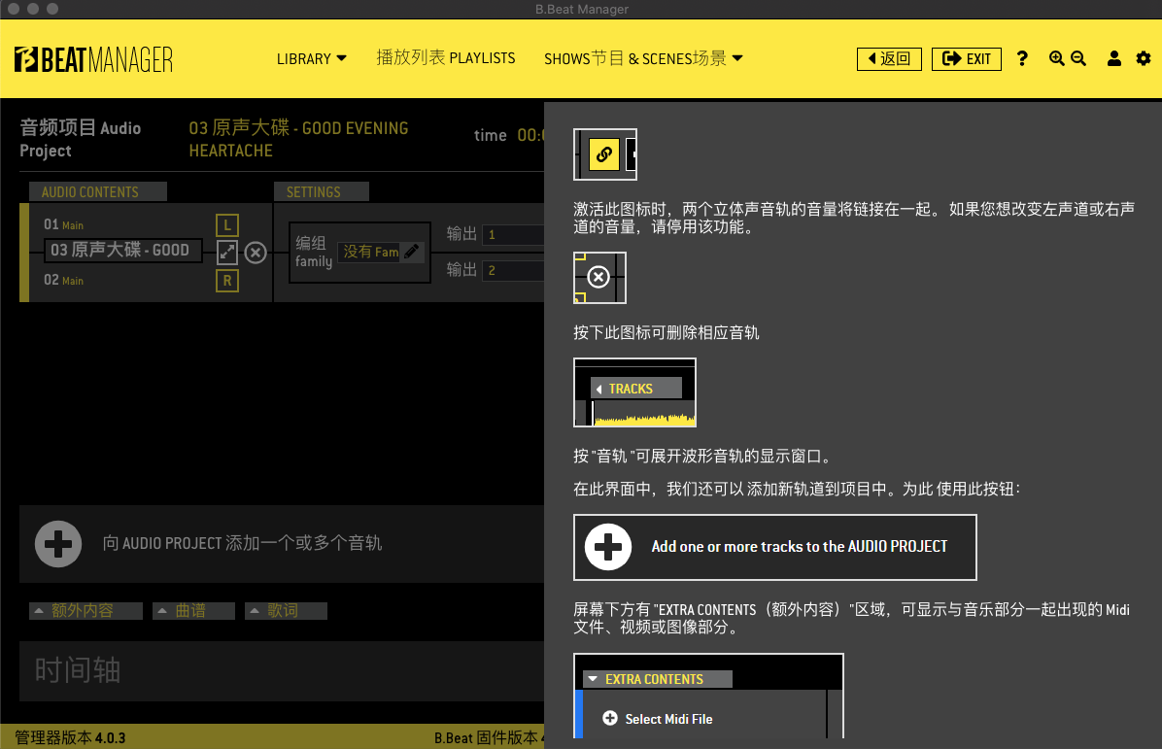Switch to the SETTINGS tab
The width and height of the screenshot is (1162, 749).
coord(321,192)
